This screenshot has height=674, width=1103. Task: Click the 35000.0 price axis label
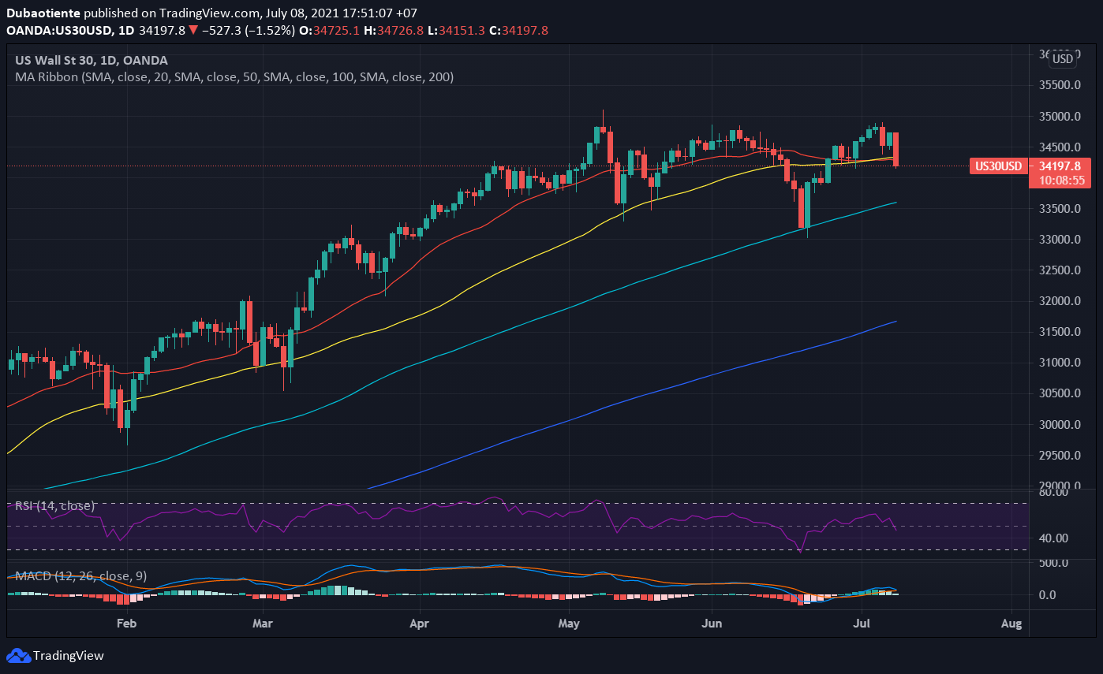1061,117
